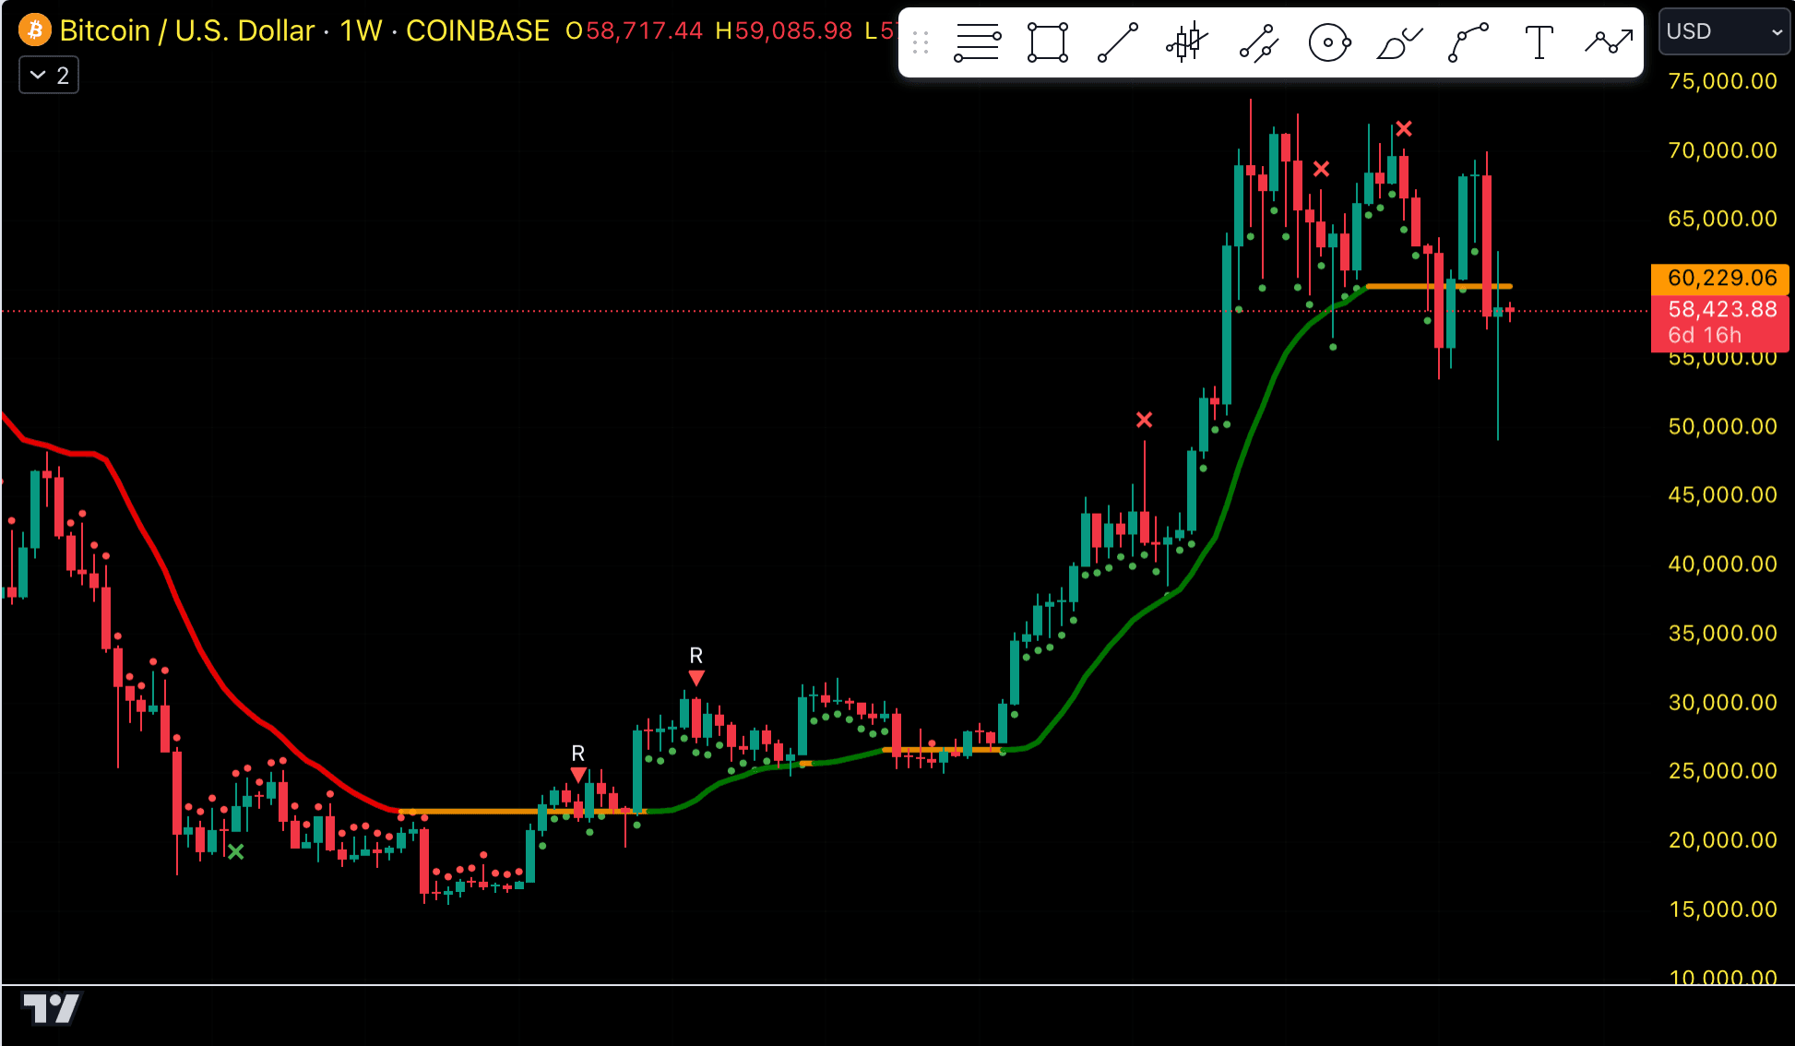Click the orange 60,229.06 price label
This screenshot has width=1795, height=1046.
(1720, 278)
